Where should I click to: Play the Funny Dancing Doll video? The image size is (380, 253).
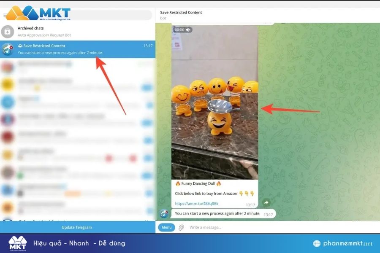coord(215,101)
